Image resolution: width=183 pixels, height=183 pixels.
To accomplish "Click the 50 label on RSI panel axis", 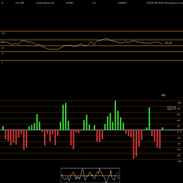I will point(3,48).
